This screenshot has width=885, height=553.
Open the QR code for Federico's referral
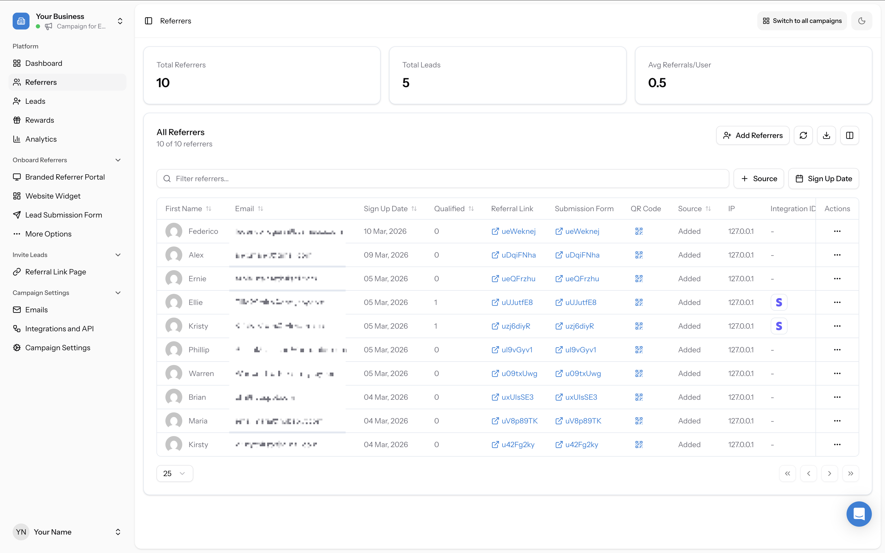638,231
